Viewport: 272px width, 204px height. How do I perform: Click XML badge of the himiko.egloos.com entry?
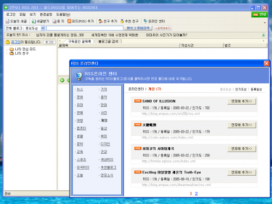[x=138, y=148]
